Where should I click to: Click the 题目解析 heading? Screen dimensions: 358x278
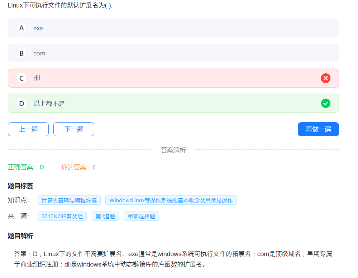click(x=20, y=236)
